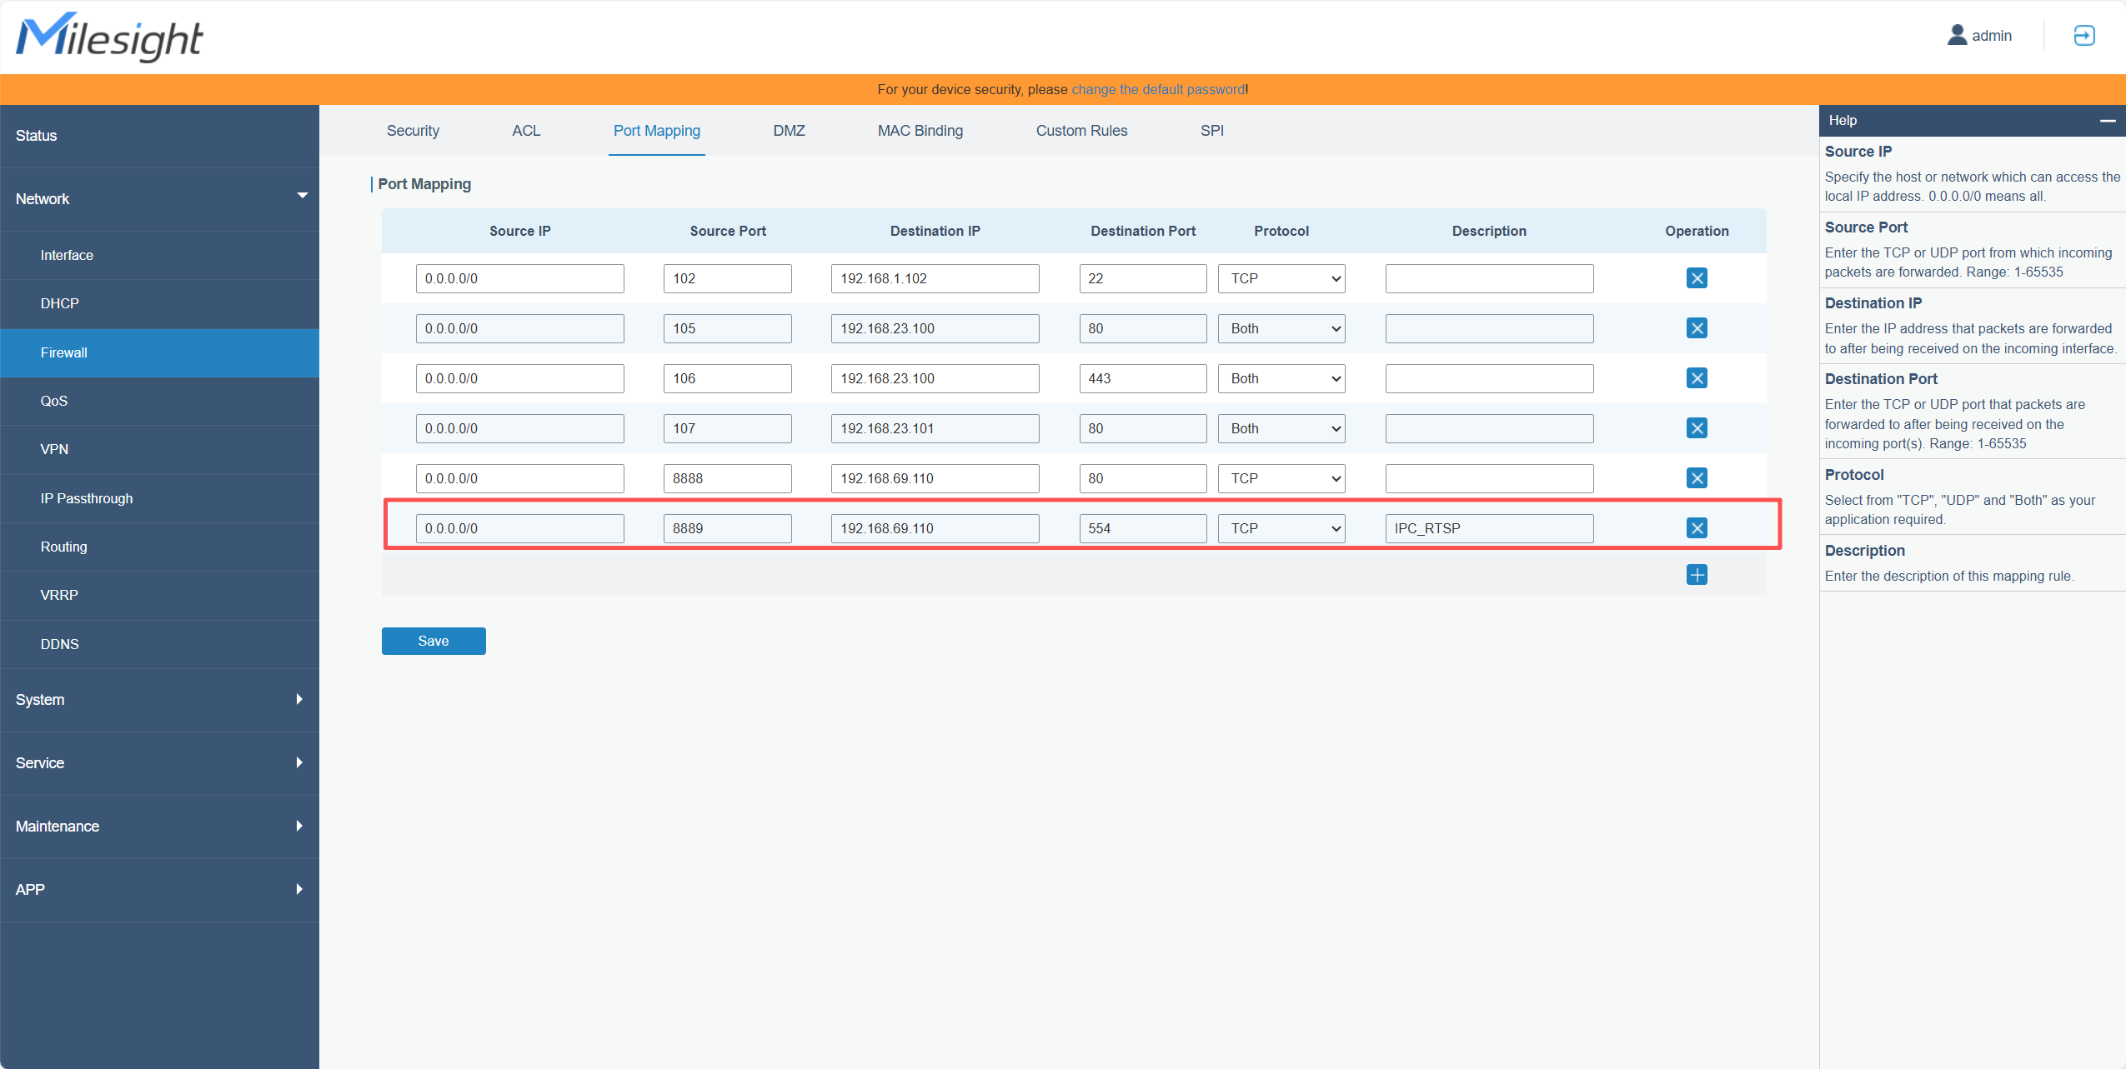The width and height of the screenshot is (2126, 1069).
Task: Click the Description field for port 8888
Action: point(1488,478)
